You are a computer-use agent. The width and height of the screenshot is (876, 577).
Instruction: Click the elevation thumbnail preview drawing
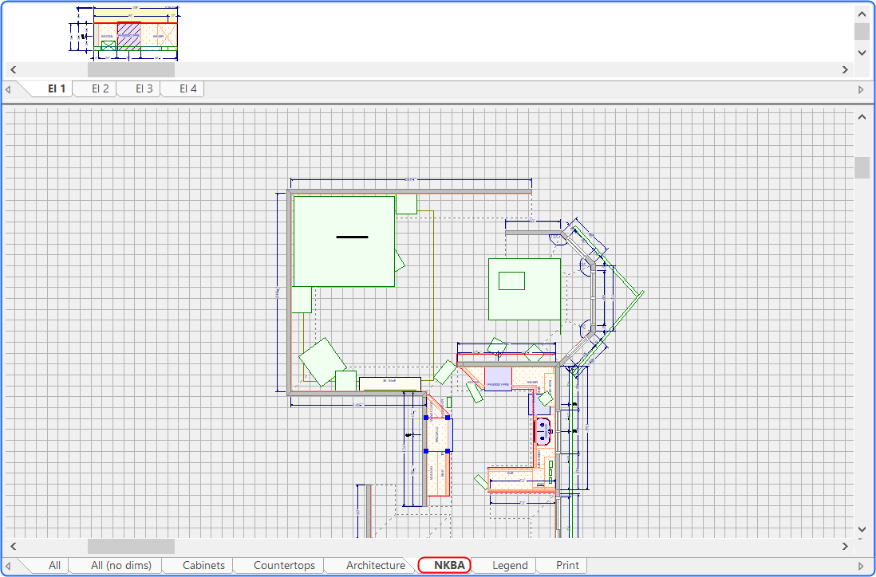[x=124, y=33]
